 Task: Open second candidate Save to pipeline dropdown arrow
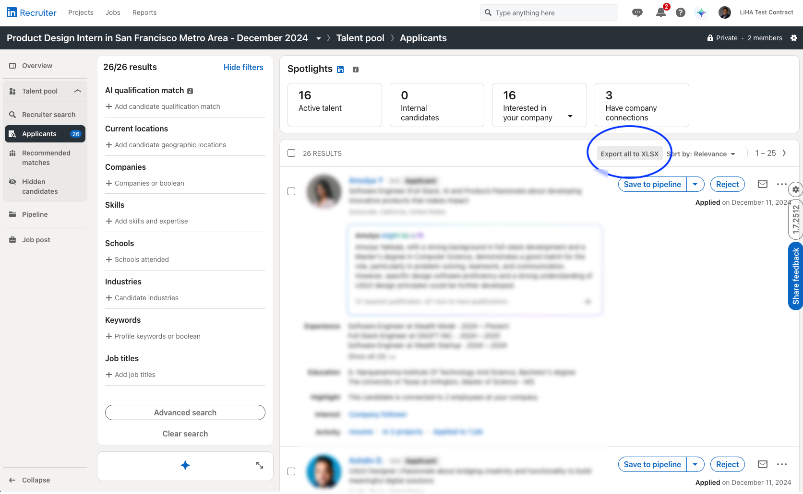pos(695,464)
